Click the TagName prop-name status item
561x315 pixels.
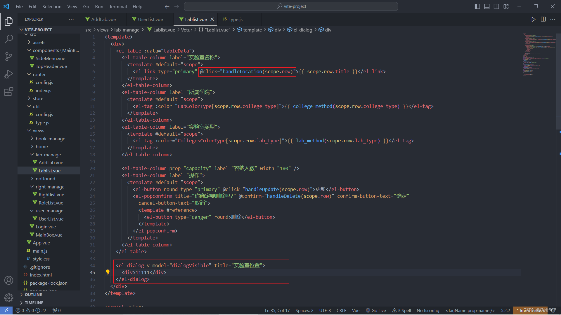(470, 310)
